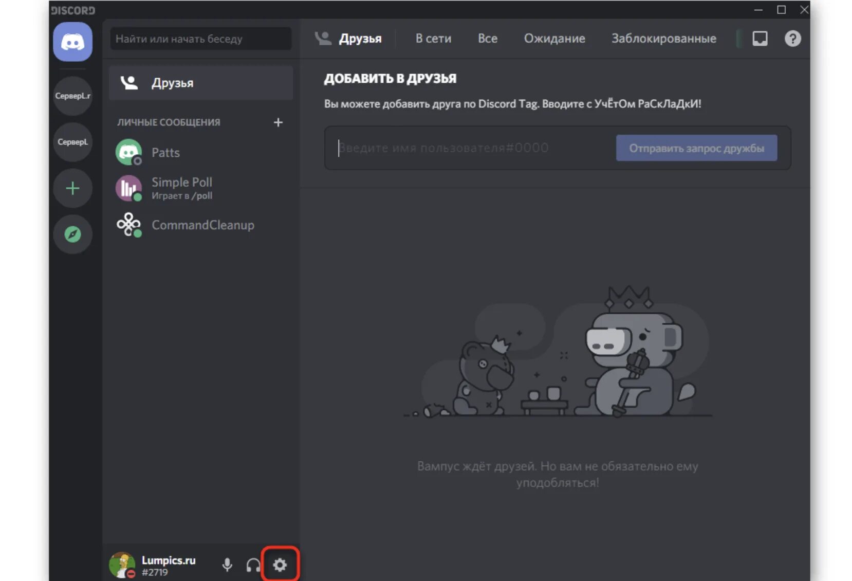Screen dimensions: 852x581
Task: Click the Lumpics.ru #2719 username
Action: point(169,566)
